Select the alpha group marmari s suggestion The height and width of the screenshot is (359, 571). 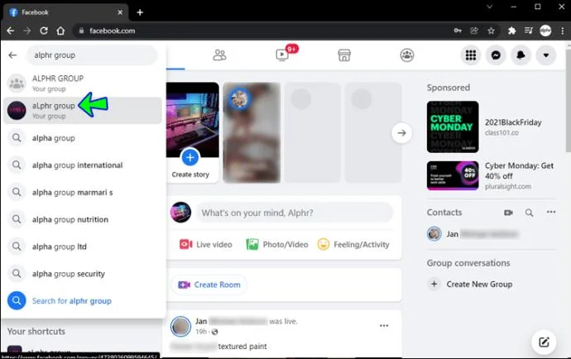tap(83, 192)
